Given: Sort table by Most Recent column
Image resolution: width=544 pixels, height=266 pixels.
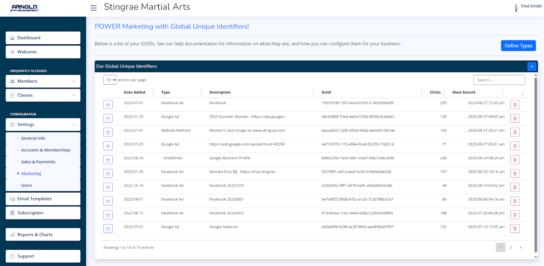Looking at the screenshot, I should [x=464, y=93].
